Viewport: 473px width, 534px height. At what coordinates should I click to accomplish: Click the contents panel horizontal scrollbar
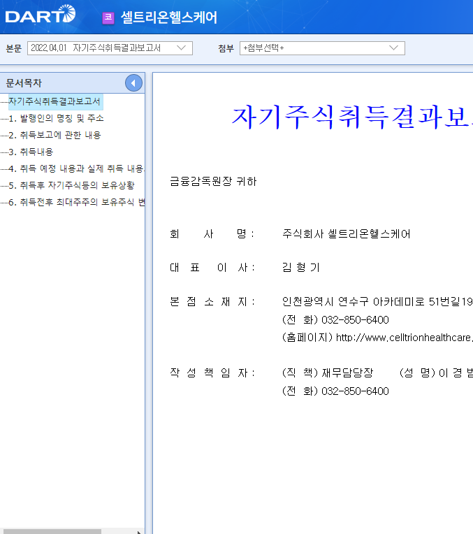(x=52, y=531)
